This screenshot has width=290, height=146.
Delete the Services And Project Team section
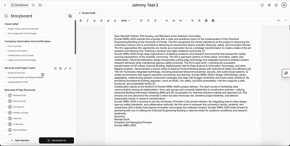(61, 68)
